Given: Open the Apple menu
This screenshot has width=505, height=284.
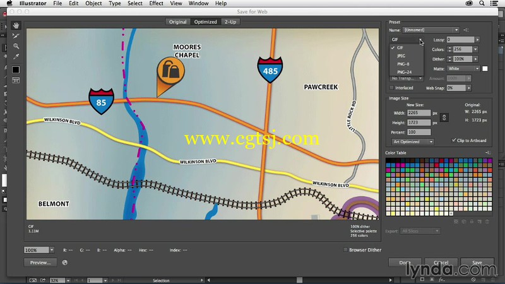Looking at the screenshot, I should [x=9, y=3].
